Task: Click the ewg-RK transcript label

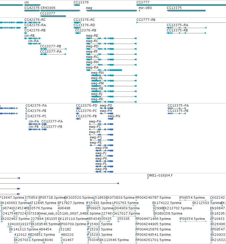Action: pyautogui.click(x=97, y=99)
